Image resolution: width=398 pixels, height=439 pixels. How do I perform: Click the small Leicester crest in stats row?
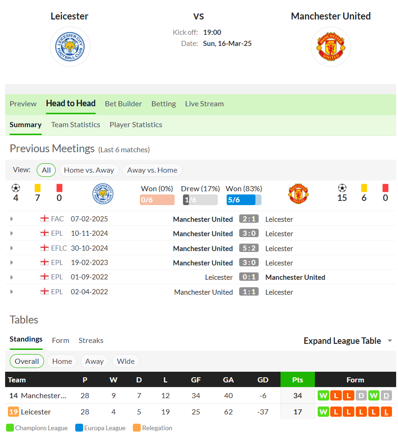(103, 194)
